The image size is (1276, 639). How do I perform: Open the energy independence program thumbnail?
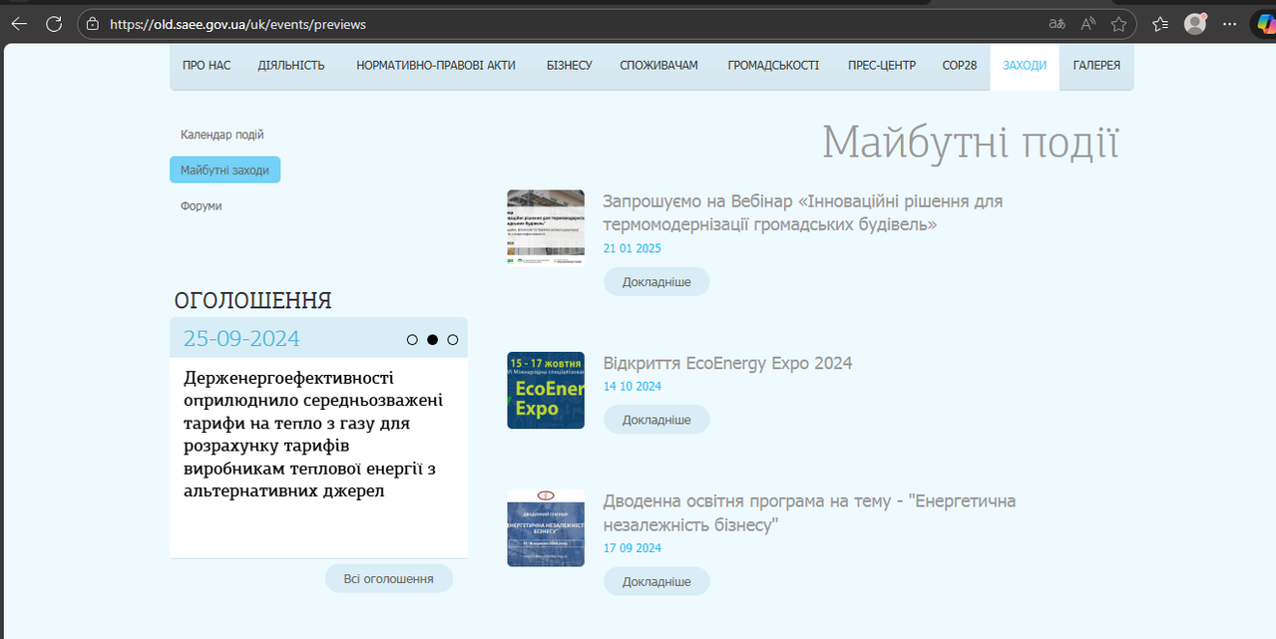click(546, 528)
